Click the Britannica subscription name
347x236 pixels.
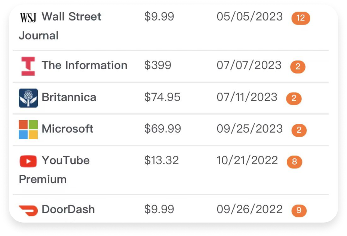(69, 97)
